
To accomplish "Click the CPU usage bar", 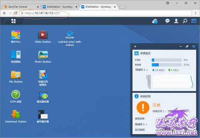I will (167, 60).
